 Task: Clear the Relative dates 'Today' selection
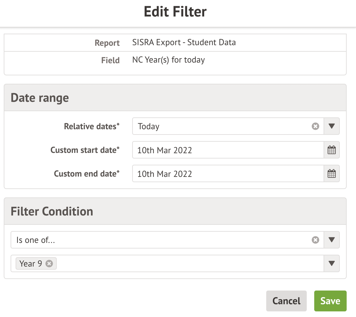(x=315, y=126)
